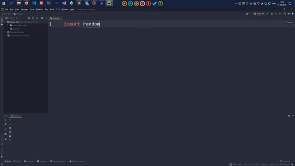Hide the Project tool window
Screen dimensions: 295x166
46,18
